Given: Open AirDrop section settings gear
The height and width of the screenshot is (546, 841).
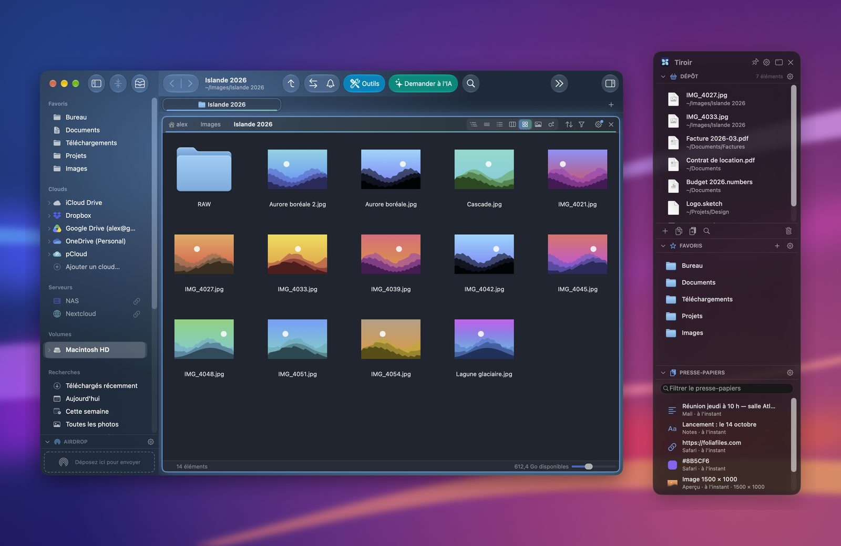Looking at the screenshot, I should (x=151, y=442).
